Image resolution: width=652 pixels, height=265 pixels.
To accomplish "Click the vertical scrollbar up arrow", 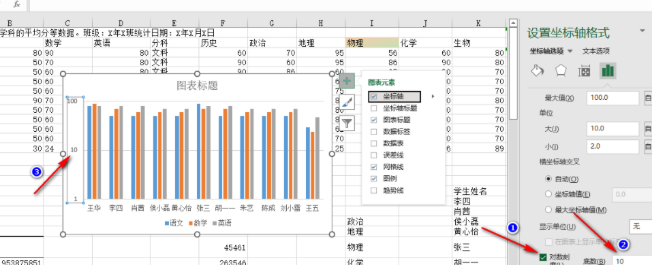I will click(513, 23).
